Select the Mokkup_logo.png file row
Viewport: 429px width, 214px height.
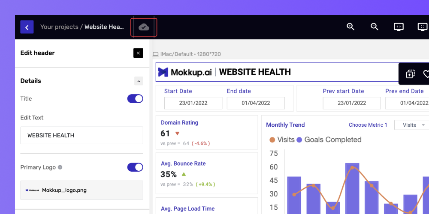(82, 190)
